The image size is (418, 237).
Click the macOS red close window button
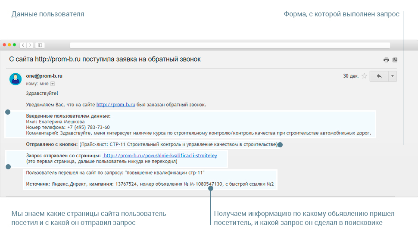click(5, 45)
